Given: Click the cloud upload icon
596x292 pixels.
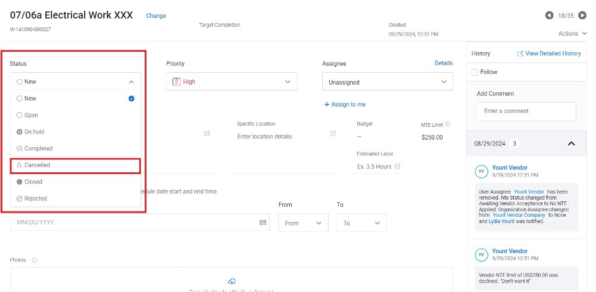Looking at the screenshot, I should 232,281.
